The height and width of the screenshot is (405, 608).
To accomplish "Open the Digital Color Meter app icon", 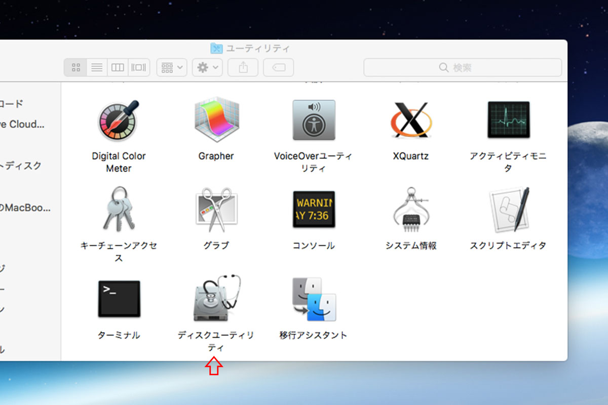I will [x=118, y=121].
